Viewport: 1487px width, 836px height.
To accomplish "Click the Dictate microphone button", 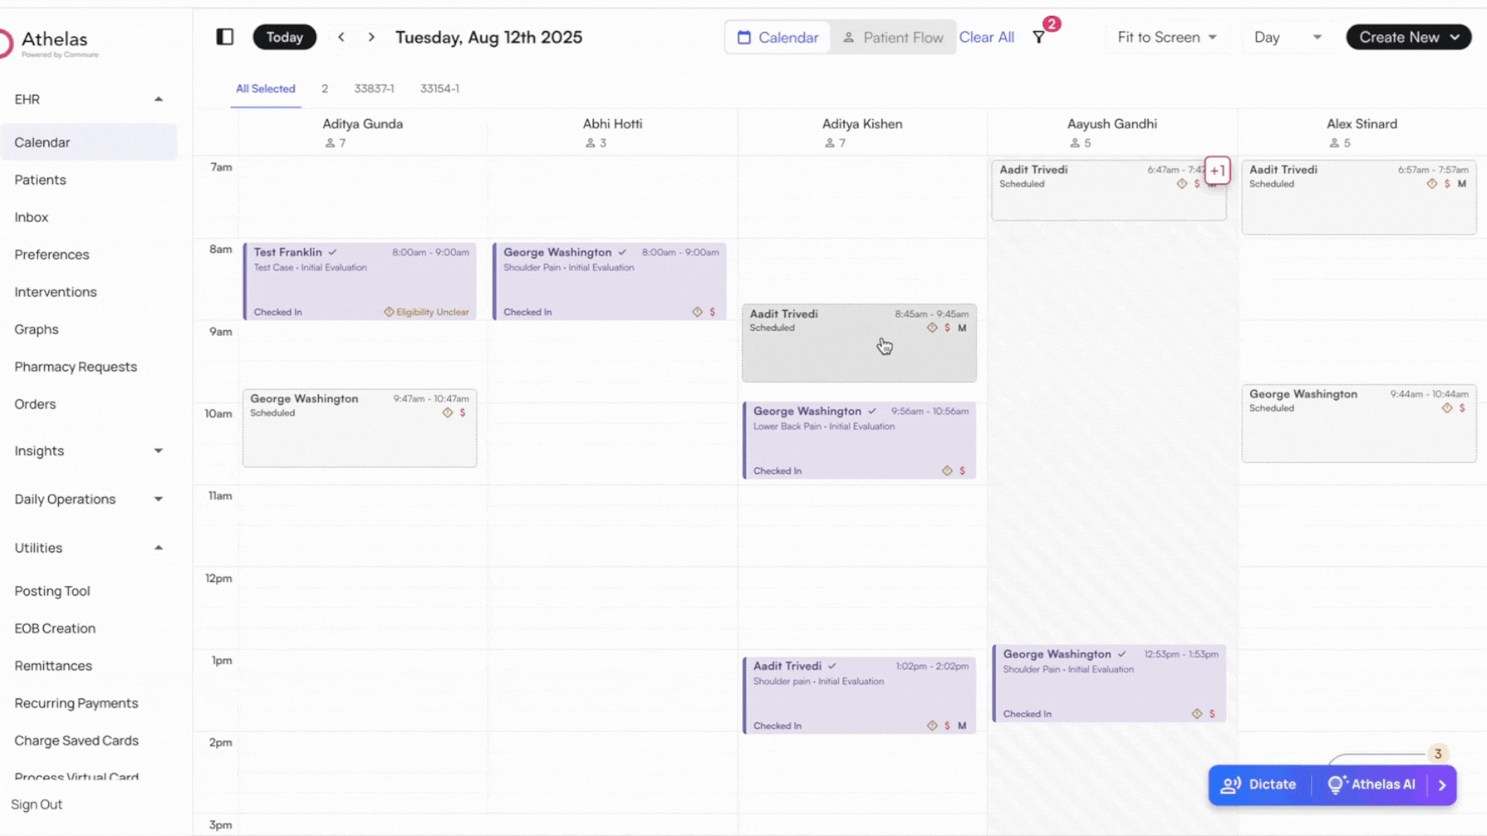I will click(1259, 784).
